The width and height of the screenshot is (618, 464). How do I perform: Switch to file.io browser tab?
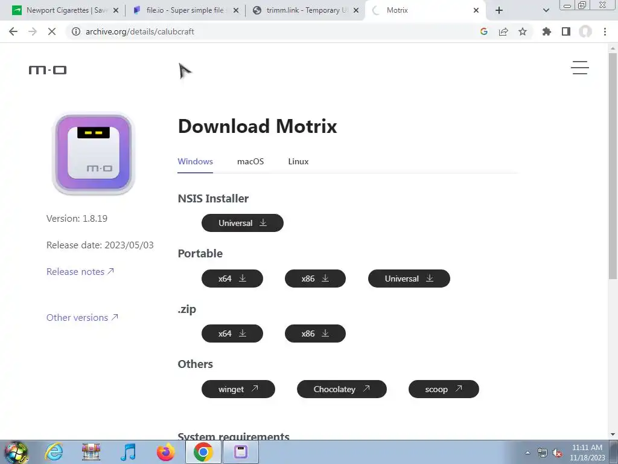[185, 10]
